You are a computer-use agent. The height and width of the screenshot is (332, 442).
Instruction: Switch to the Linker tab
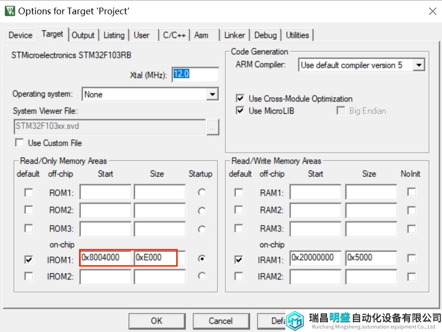point(234,35)
